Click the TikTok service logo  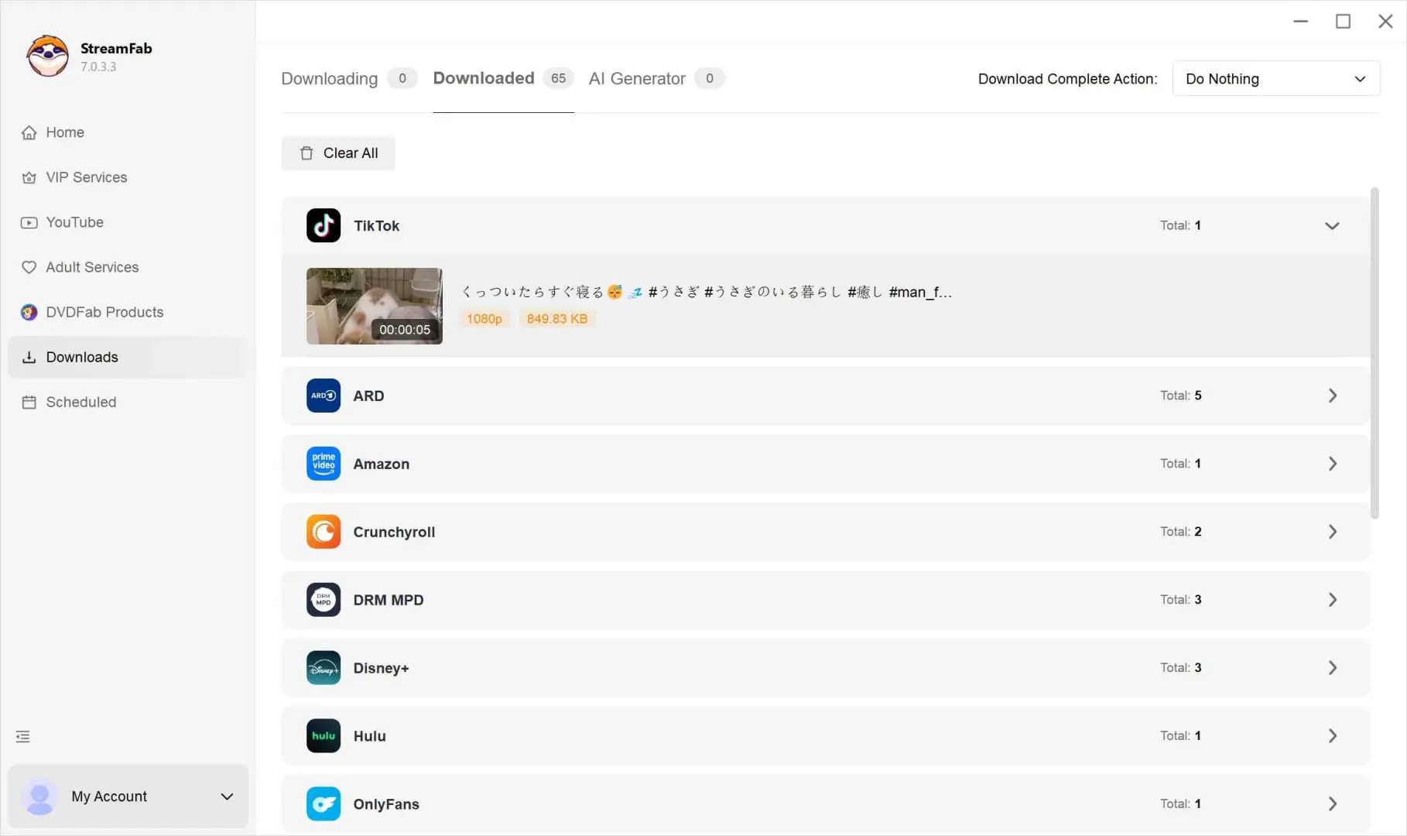tap(324, 225)
